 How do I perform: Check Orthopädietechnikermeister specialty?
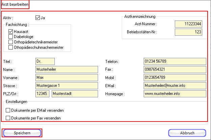11,42
